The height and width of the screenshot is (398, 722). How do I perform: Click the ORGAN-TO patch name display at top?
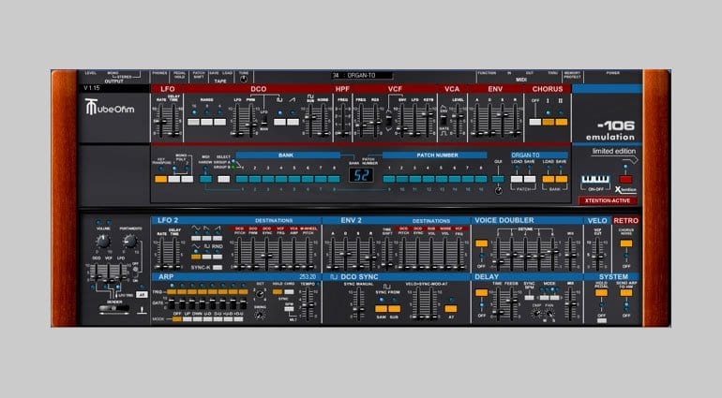(362, 75)
